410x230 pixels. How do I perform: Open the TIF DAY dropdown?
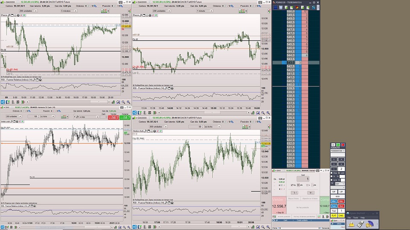(x=341, y=184)
